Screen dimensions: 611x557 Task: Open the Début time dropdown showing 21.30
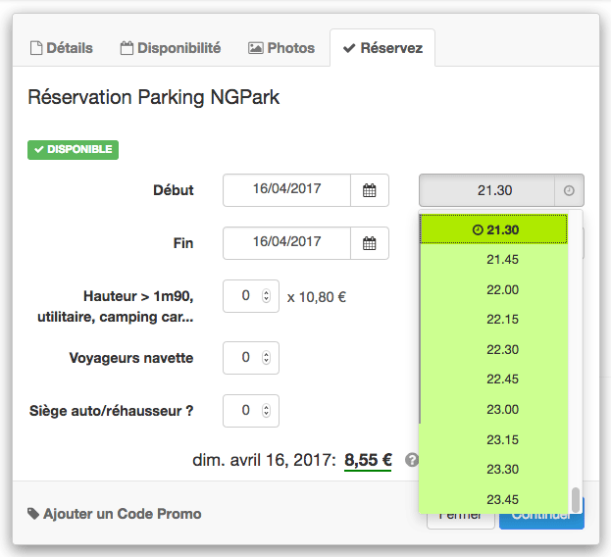[501, 190]
